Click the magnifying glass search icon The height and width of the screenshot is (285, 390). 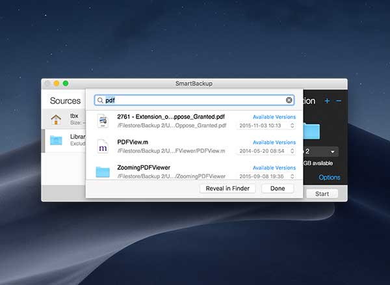click(x=100, y=100)
